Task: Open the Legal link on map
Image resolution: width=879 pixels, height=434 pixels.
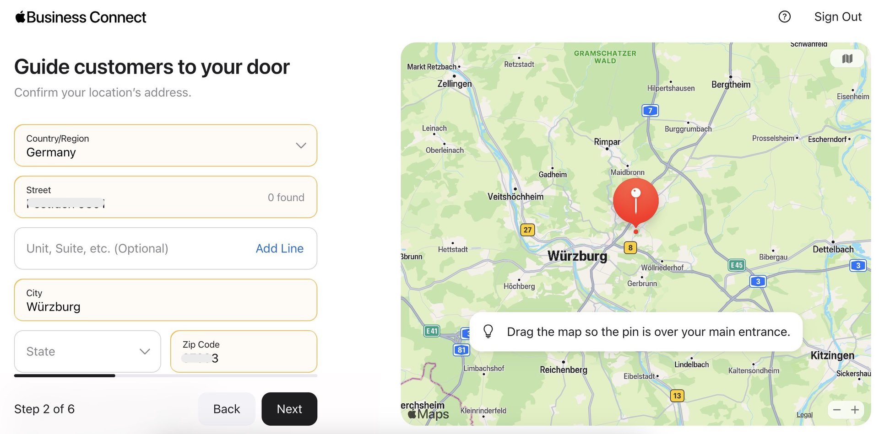Action: [804, 415]
